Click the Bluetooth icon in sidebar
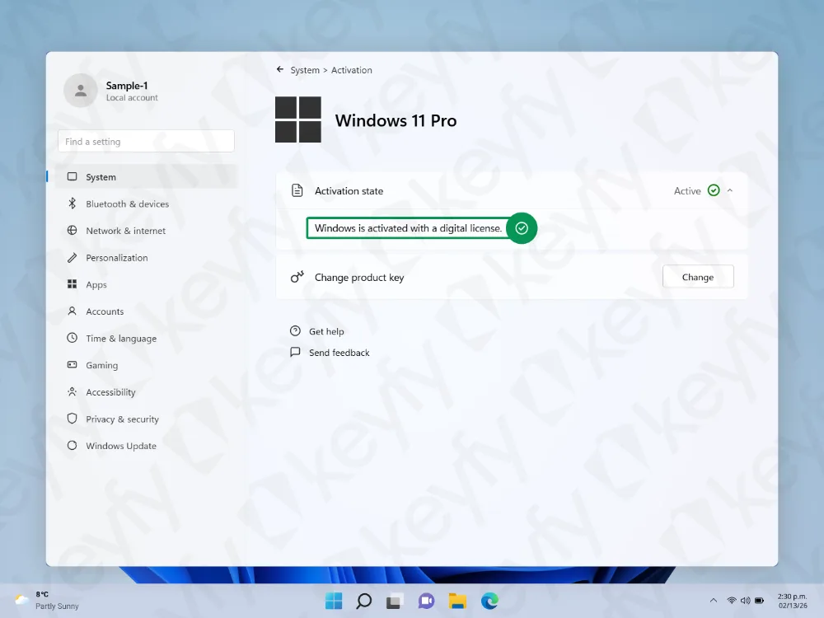 [x=72, y=203]
